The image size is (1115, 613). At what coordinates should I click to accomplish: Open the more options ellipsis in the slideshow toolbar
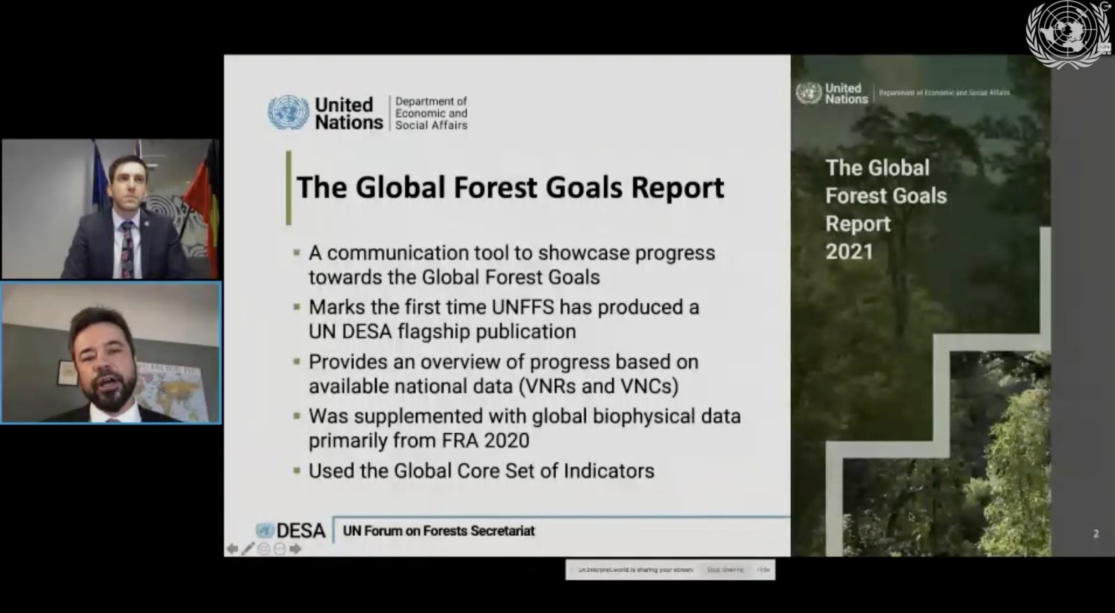pos(279,548)
